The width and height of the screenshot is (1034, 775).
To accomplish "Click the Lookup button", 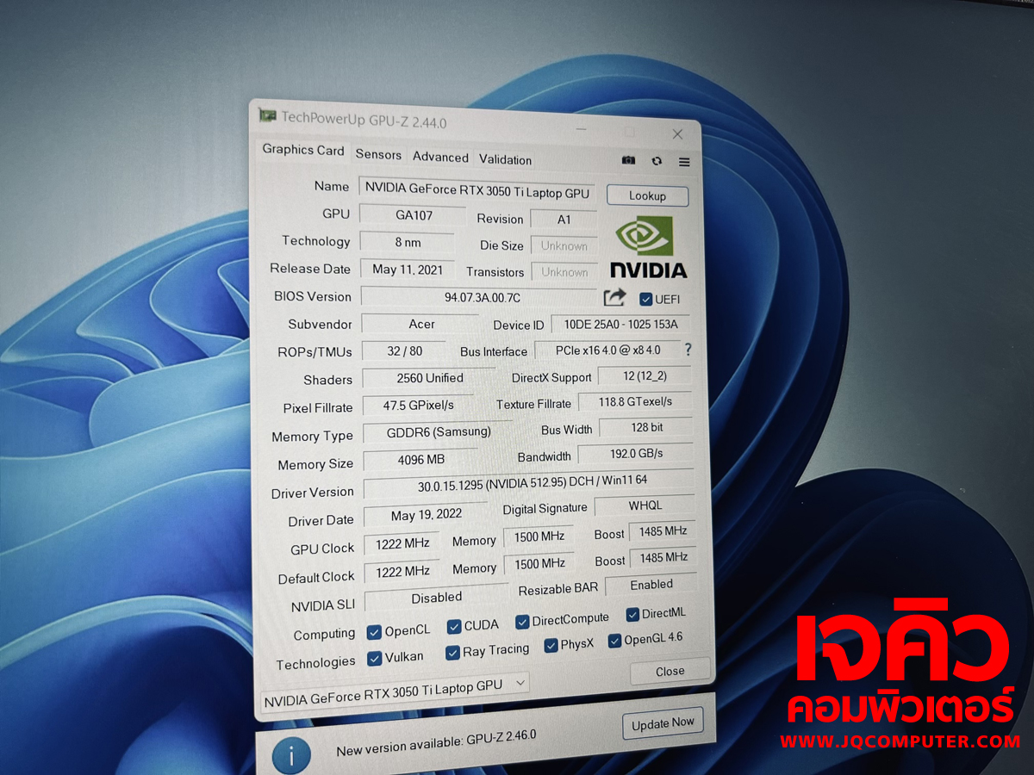I will 647,195.
